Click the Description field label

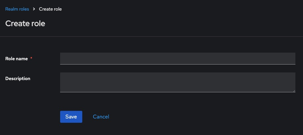[x=18, y=78]
